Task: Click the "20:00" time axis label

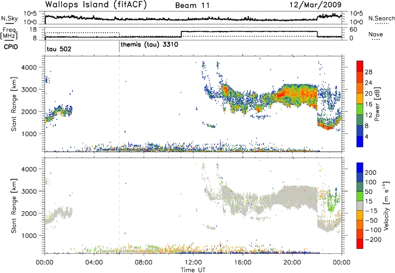Action: (292, 263)
